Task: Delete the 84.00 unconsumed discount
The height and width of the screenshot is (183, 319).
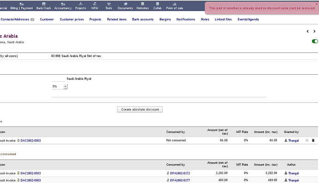Action: pyautogui.click(x=313, y=141)
